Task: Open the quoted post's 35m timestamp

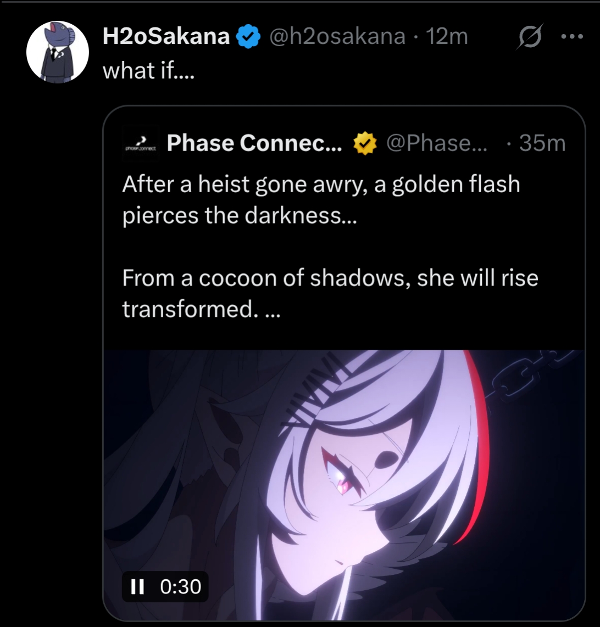Action: click(542, 143)
